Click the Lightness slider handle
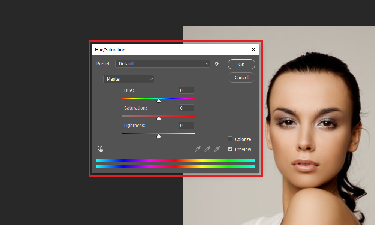This screenshot has width=375, height=225. 159,136
